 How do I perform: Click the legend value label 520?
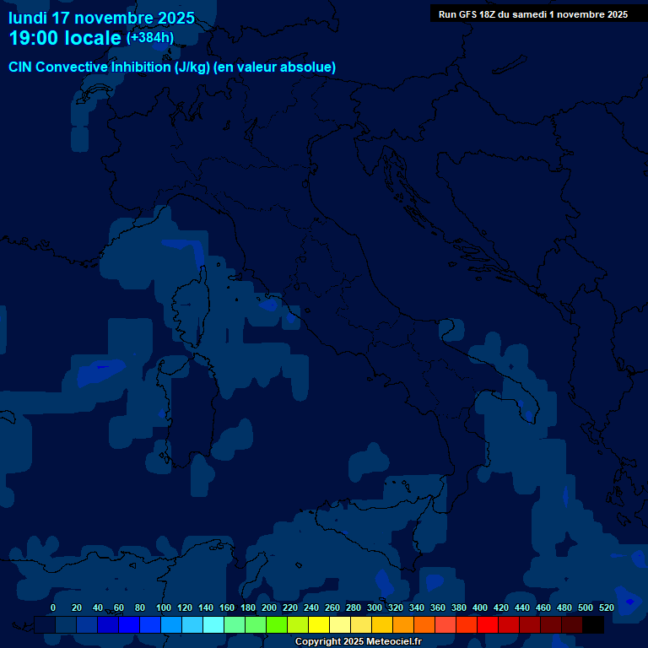tap(606, 607)
